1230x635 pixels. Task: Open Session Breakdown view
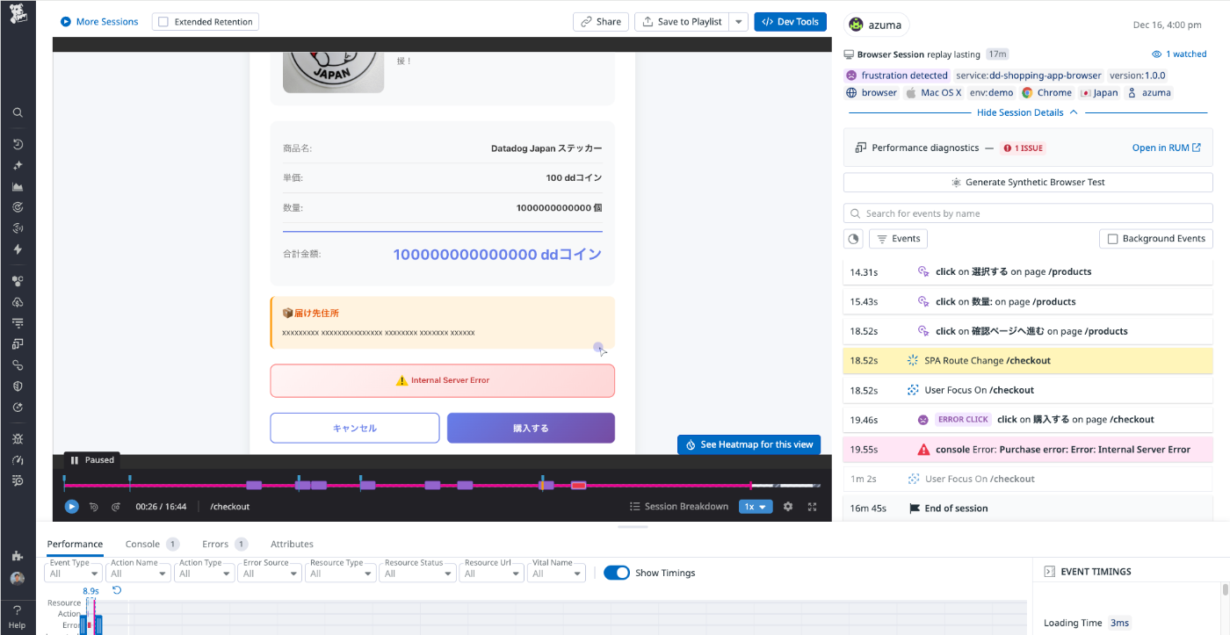click(679, 507)
